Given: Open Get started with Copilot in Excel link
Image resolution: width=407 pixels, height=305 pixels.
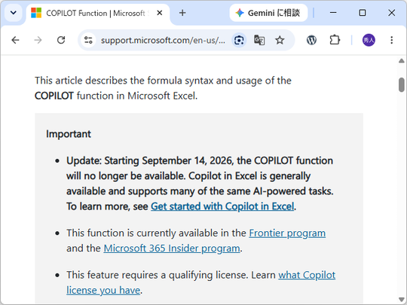Looking at the screenshot, I should coord(222,206).
